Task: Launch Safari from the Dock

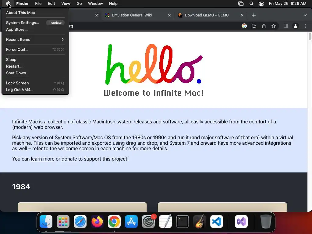Action: [80, 222]
